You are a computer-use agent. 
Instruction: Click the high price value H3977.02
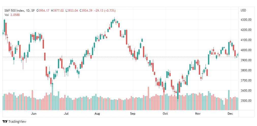click(x=57, y=11)
